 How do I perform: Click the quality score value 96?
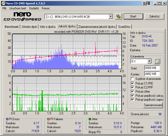pos(160,114)
